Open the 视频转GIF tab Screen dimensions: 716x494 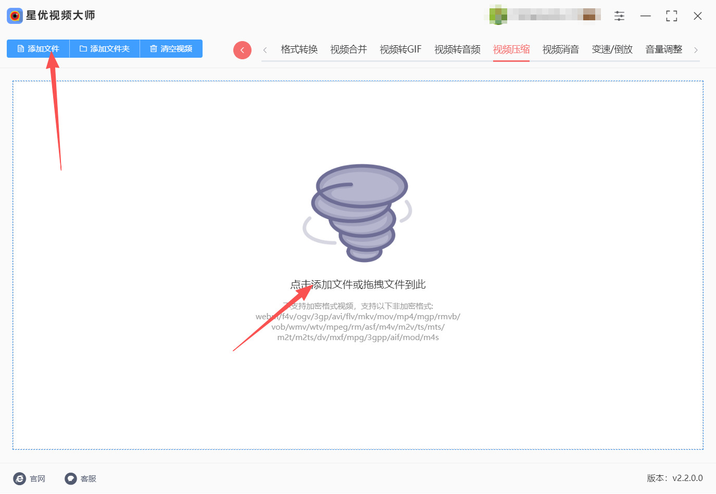[400, 49]
